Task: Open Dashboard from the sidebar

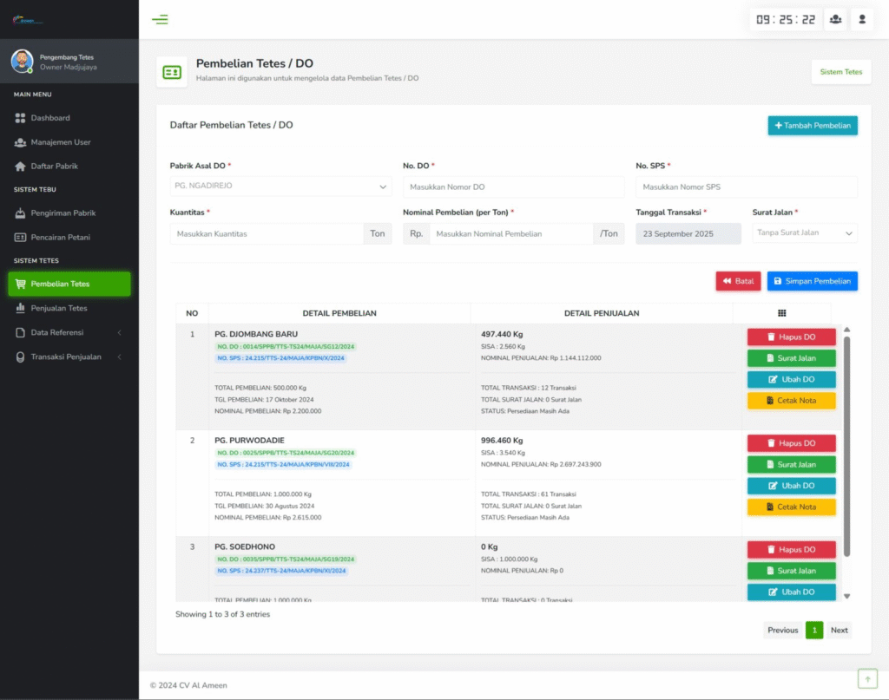Action: [x=50, y=118]
